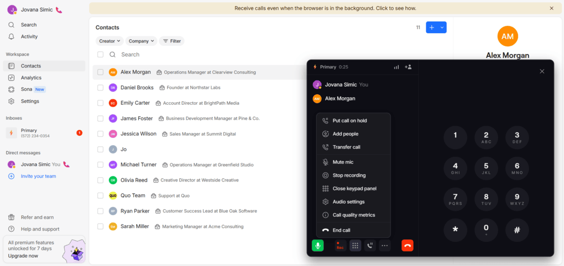Click Upgrade now

(x=23, y=256)
